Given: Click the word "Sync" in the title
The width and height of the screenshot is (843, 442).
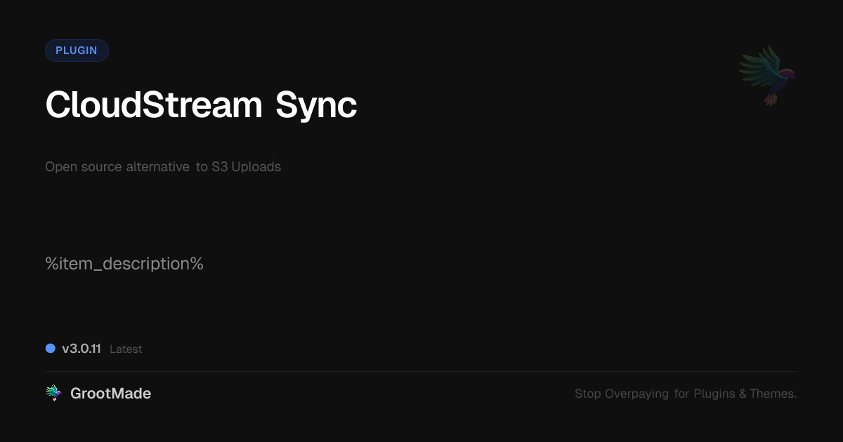Looking at the screenshot, I should coord(316,106).
